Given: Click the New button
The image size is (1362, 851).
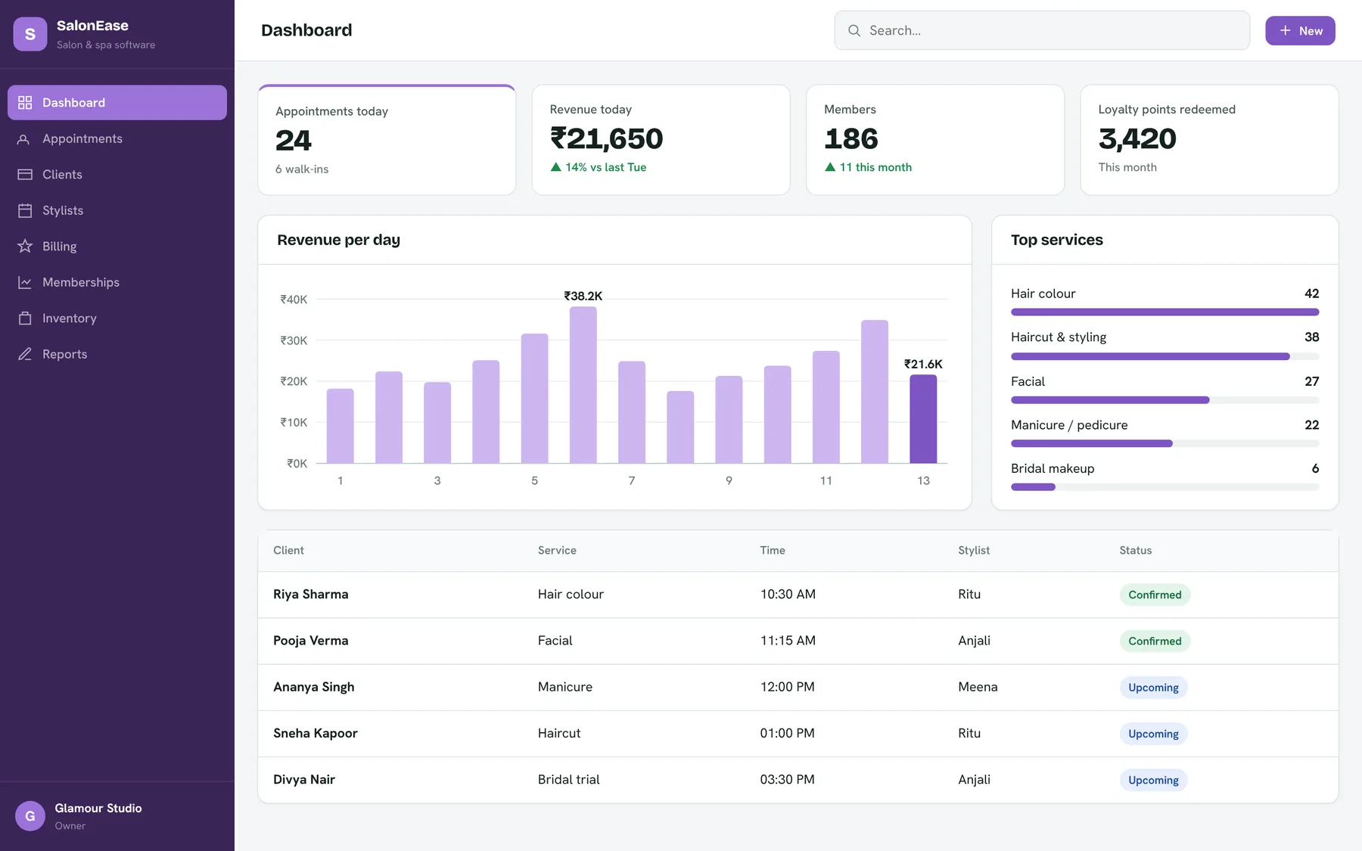Looking at the screenshot, I should pos(1300,31).
